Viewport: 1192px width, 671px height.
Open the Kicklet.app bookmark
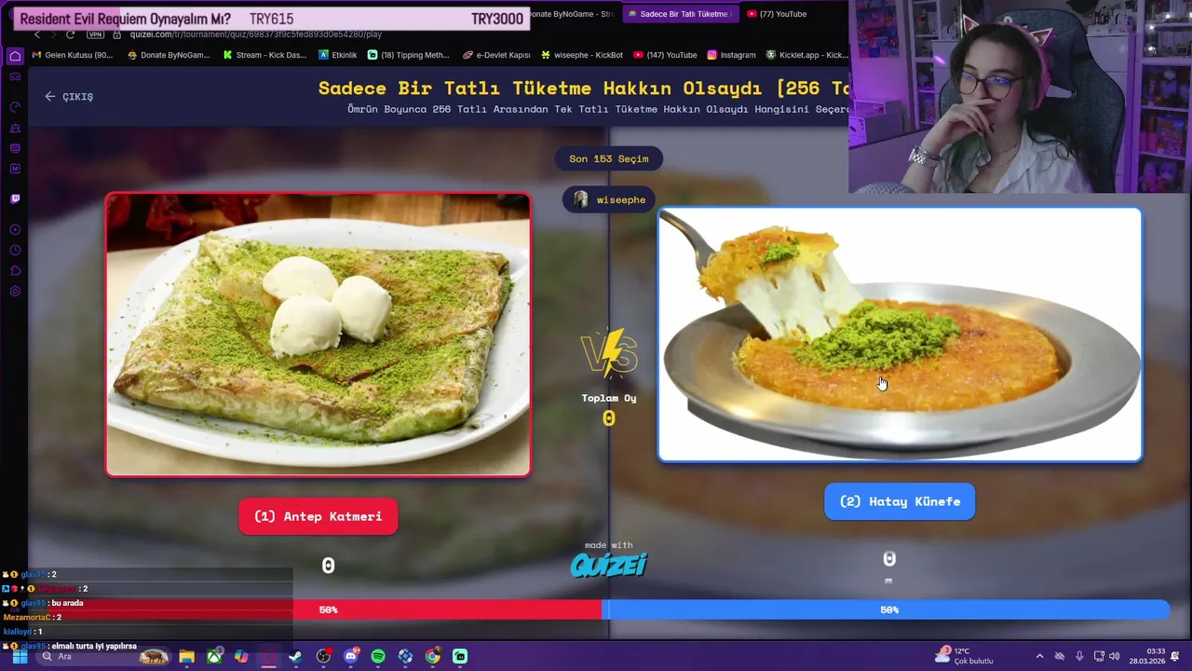pyautogui.click(x=806, y=55)
